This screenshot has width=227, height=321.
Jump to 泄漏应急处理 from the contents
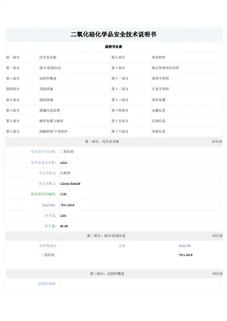point(49,110)
